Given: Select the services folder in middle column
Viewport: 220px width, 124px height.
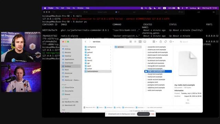Looking at the screenshot, I should tap(128, 47).
